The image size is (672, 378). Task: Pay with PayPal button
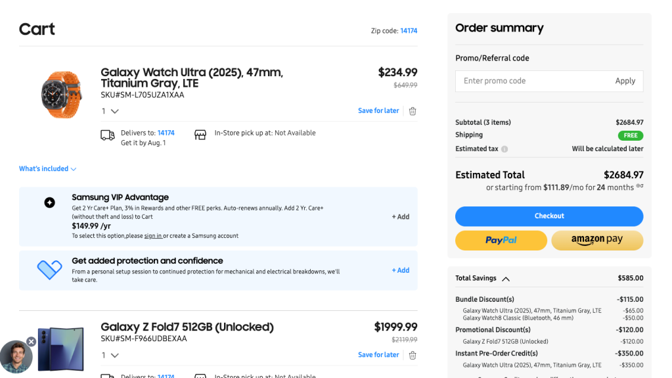[501, 241]
